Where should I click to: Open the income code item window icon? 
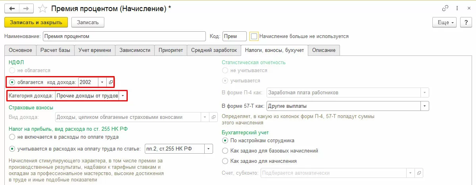click(111, 82)
